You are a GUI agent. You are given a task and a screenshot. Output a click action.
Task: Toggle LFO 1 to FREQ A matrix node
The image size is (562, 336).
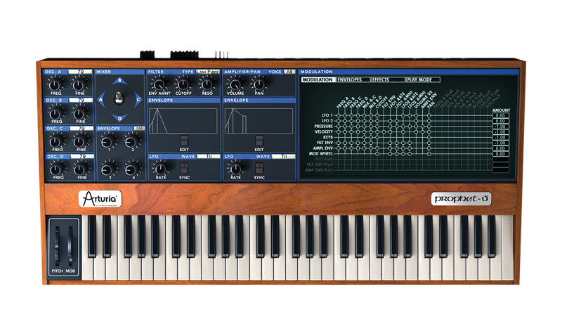(x=338, y=115)
